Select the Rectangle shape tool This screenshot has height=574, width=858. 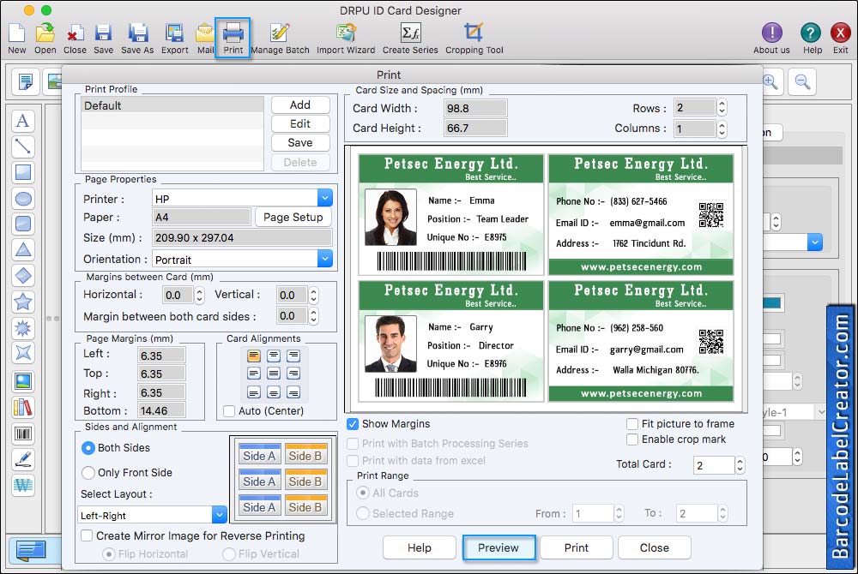[x=23, y=172]
